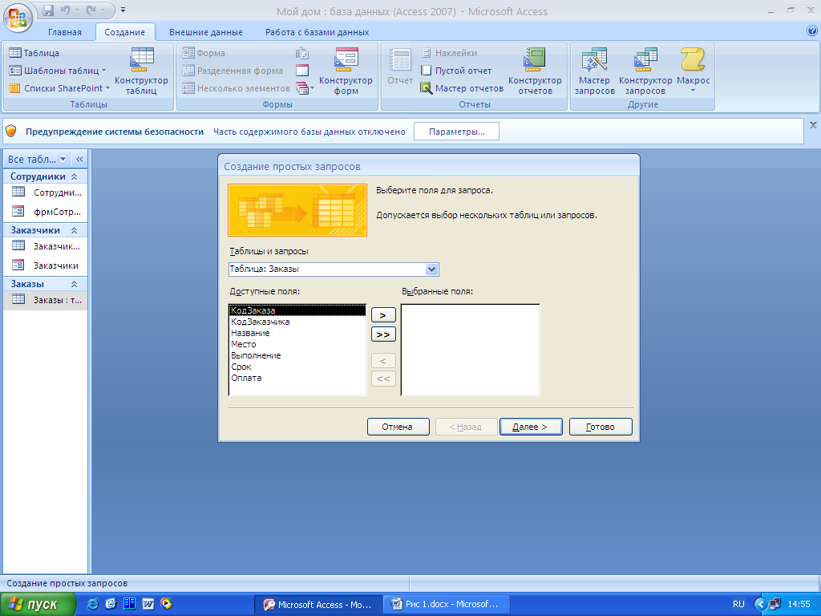The height and width of the screenshot is (616, 821).
Task: Click the Office button logo
Action: pos(18,18)
